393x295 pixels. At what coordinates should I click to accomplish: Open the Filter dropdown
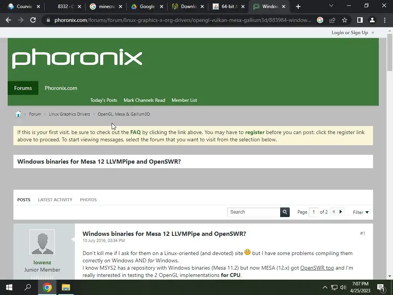(x=361, y=212)
